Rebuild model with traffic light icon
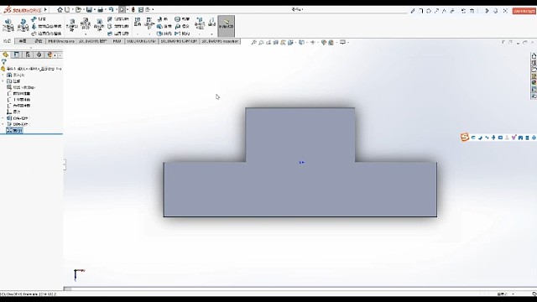Viewport: 537px width, 302px height. pyautogui.click(x=133, y=10)
